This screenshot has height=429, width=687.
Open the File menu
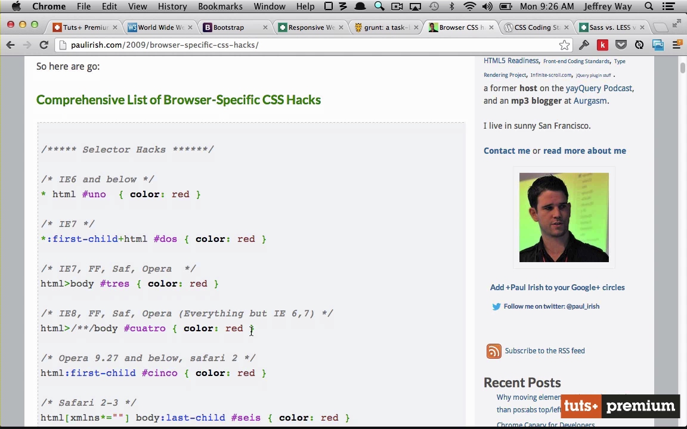coord(83,6)
